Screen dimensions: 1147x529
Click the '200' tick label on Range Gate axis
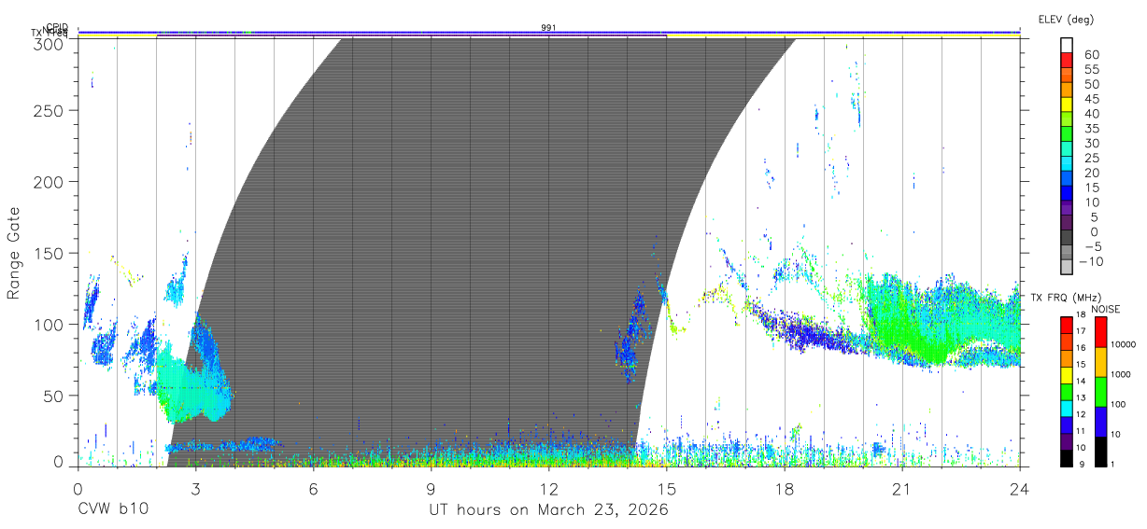pyautogui.click(x=50, y=181)
